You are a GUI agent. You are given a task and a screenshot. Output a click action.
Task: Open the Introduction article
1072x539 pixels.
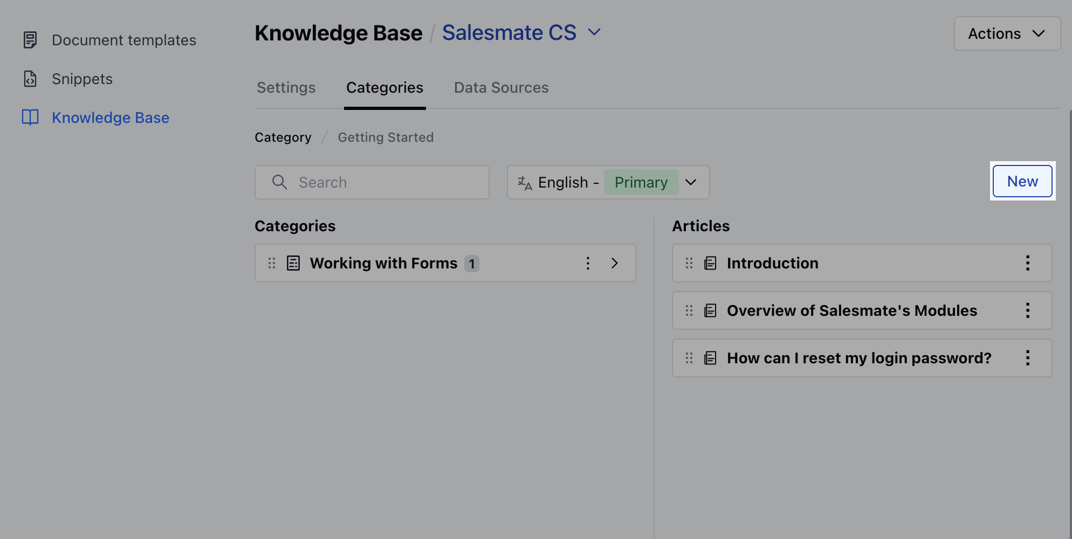tap(773, 263)
